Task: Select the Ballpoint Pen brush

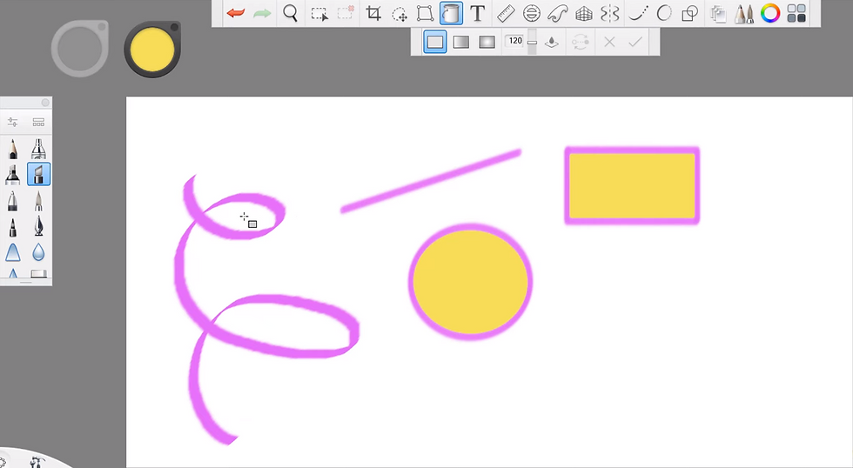Action: [12, 201]
